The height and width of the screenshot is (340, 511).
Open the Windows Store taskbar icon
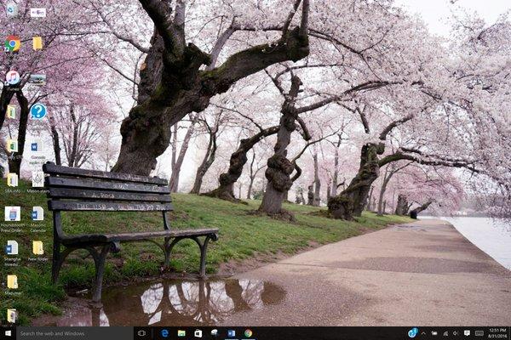click(x=198, y=333)
